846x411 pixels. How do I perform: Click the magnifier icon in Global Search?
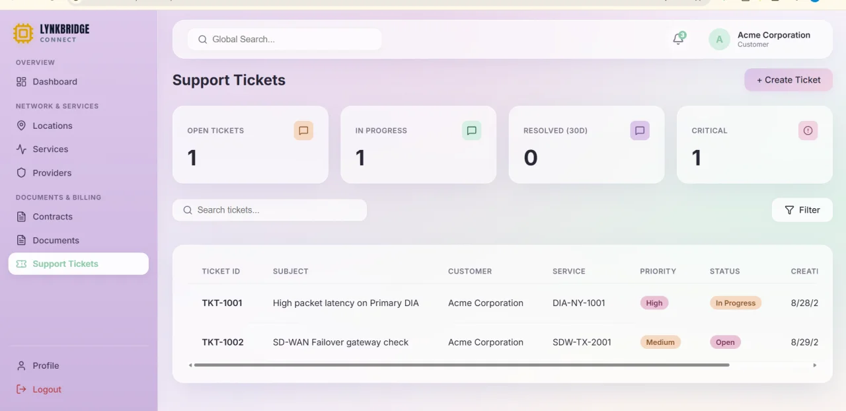click(x=202, y=40)
